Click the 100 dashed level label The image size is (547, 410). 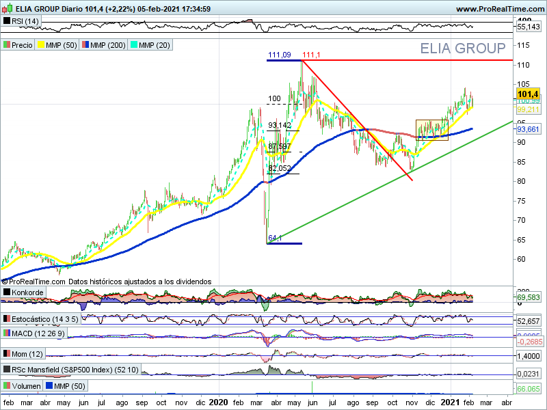[x=274, y=98]
